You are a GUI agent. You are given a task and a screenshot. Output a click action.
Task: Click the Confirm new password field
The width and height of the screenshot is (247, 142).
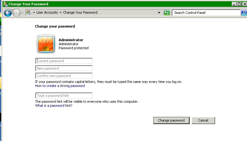(64, 76)
